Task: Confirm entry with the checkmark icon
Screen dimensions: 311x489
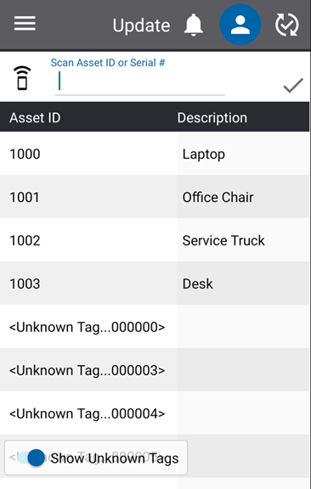Action: coord(293,85)
